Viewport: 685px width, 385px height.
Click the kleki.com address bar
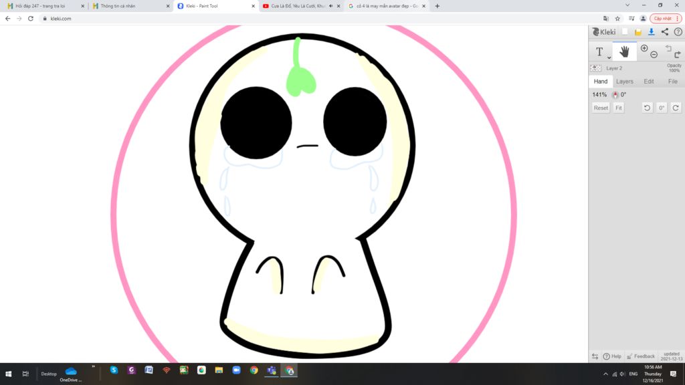click(x=321, y=18)
